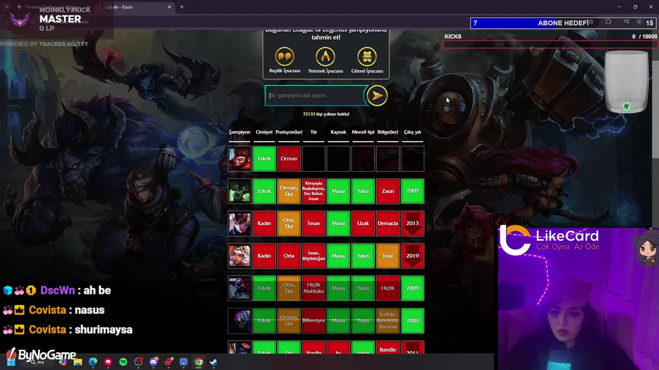Submit guess with the yellow arrow button
Viewport: 659px width, 370px height.
(x=377, y=96)
